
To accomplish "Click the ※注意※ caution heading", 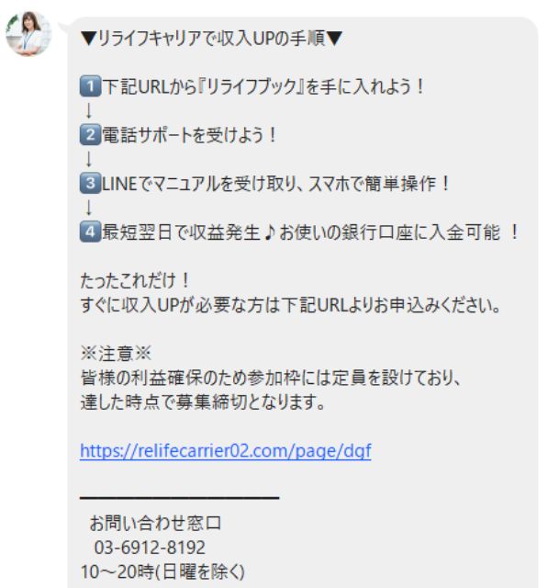I will coord(116,354).
